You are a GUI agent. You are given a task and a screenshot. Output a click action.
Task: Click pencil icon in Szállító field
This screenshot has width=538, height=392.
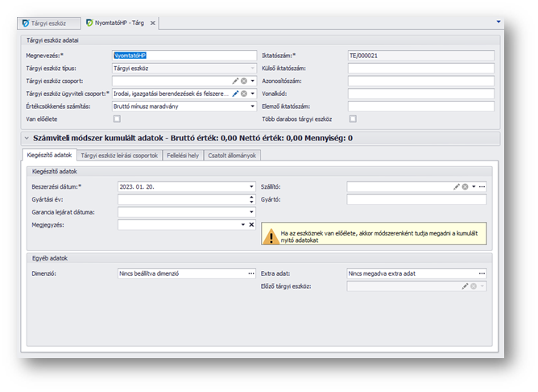457,186
